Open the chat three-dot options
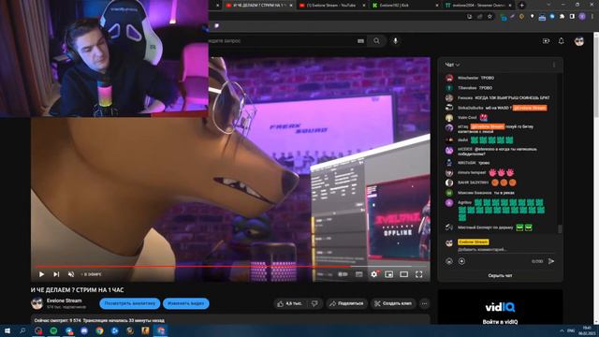 pos(554,65)
